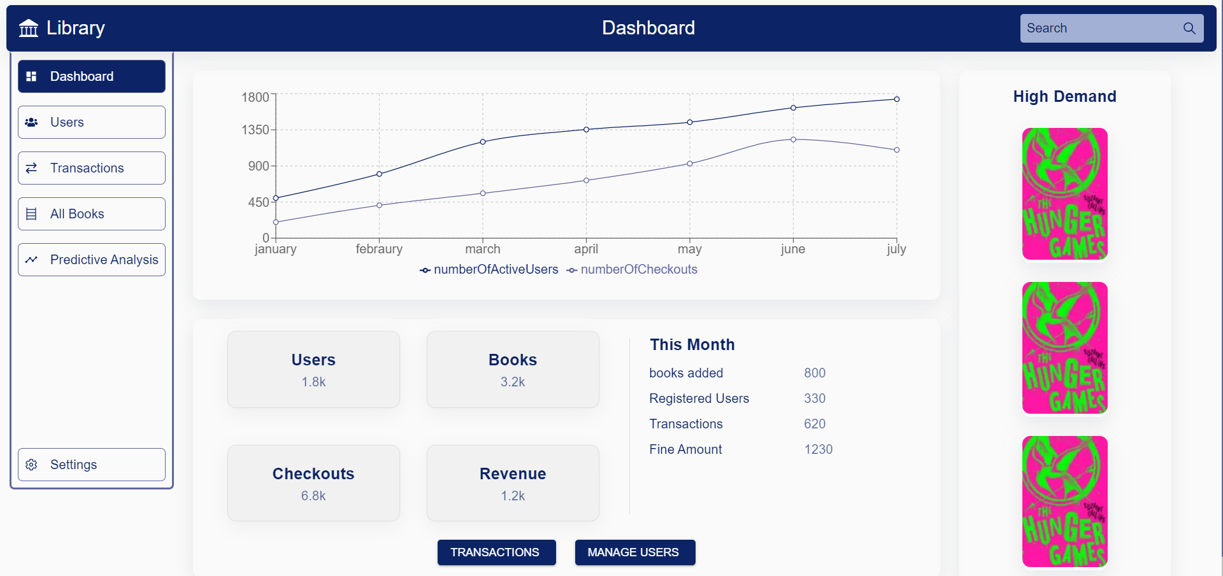Click the 'This Month' heading
Viewport: 1223px width, 576px height.
[692, 344]
